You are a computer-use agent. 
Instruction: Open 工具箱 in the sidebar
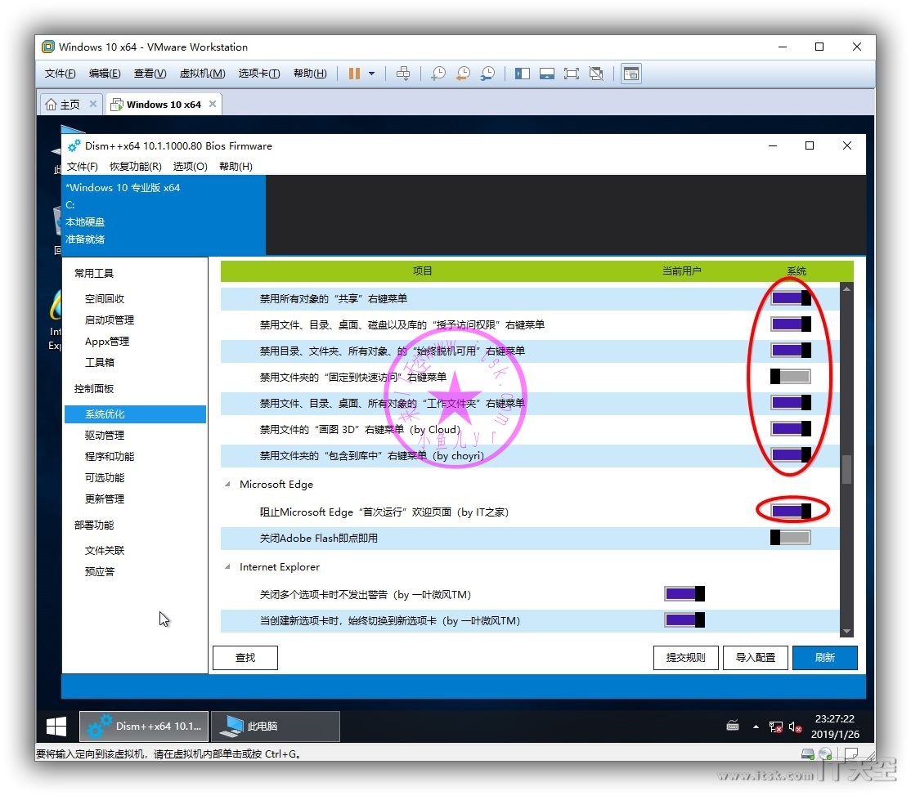[x=100, y=362]
